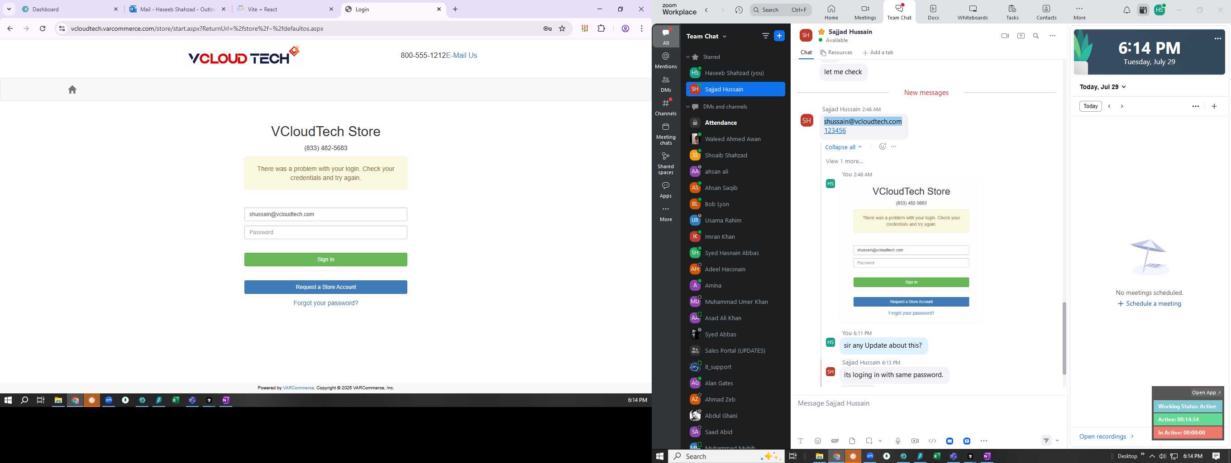Open Sales Portal (UPDATES) channel

(735, 350)
